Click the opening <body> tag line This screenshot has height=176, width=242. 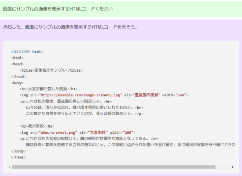[x=17, y=83]
